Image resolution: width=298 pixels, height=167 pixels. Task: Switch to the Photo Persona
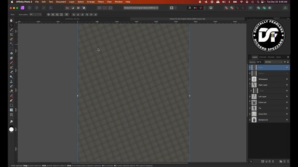point(23,8)
